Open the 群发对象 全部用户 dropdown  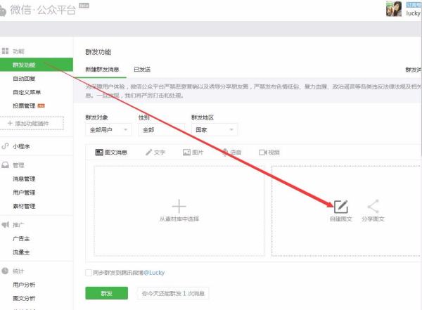pyautogui.click(x=108, y=130)
